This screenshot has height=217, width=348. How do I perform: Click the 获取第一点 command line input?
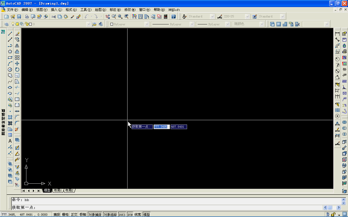(167, 208)
